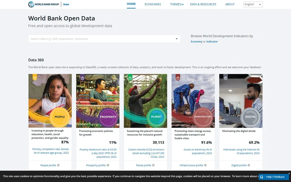
Task: Open external link icon beside Digital profile
Action: pyautogui.click(x=249, y=165)
